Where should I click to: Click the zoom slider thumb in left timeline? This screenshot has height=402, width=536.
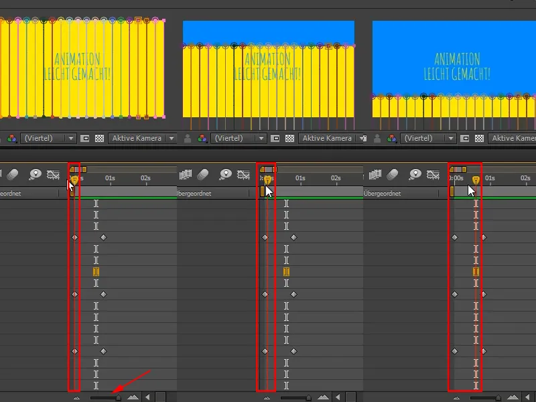click(119, 397)
